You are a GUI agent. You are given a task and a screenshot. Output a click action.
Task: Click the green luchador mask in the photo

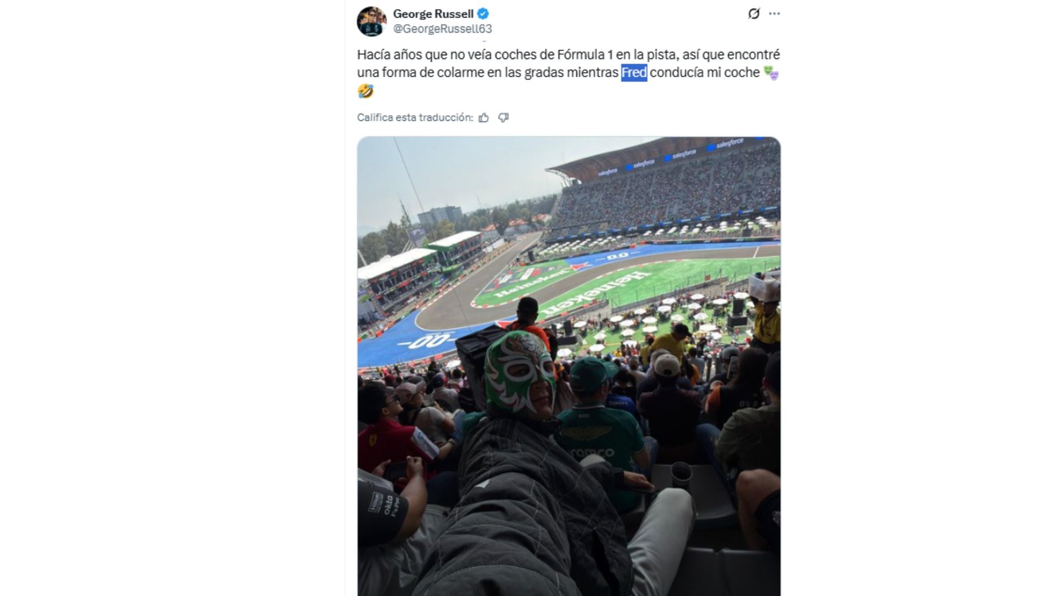tap(519, 370)
